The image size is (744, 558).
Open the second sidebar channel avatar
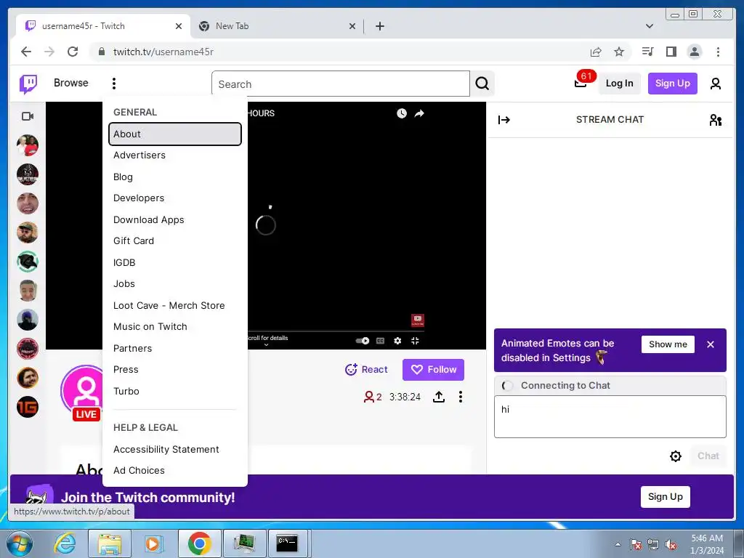click(28, 174)
